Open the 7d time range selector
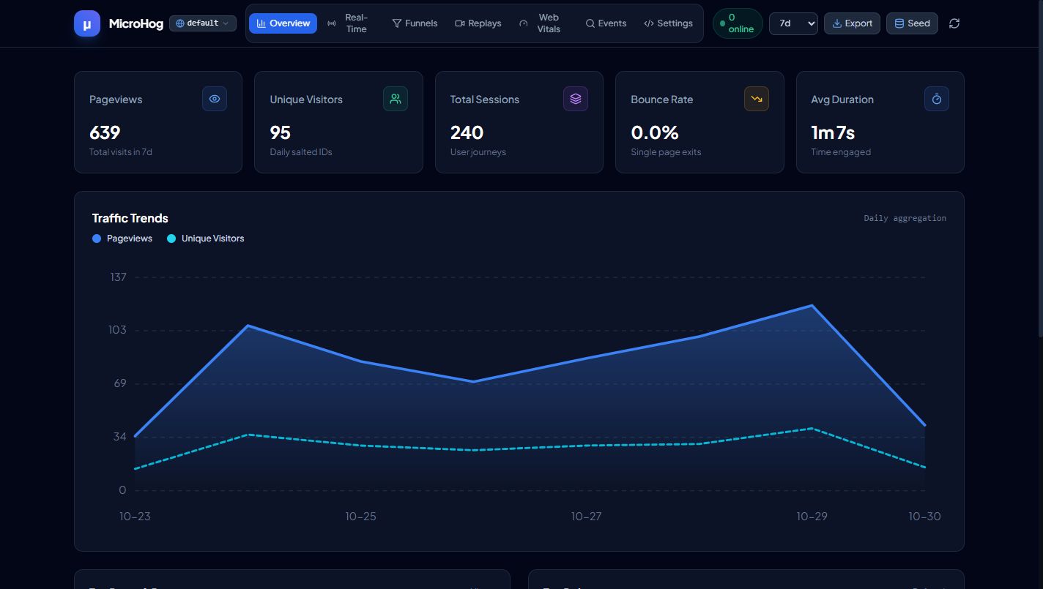This screenshot has width=1043, height=589. point(793,23)
